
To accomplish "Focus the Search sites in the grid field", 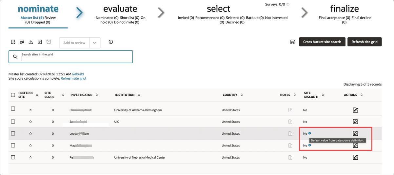I will tap(71, 57).
